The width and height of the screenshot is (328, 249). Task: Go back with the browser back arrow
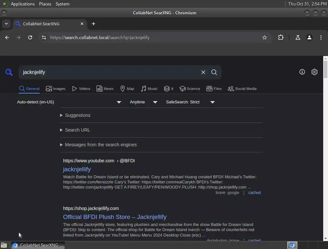click(7, 37)
